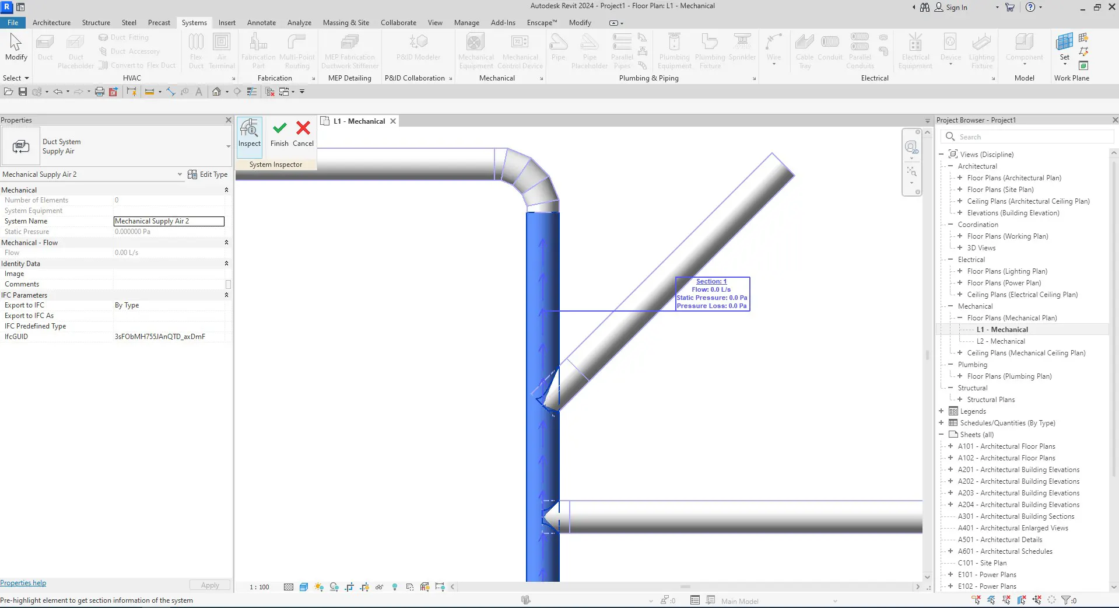Toggle Sun Path in view control bar

(319, 587)
